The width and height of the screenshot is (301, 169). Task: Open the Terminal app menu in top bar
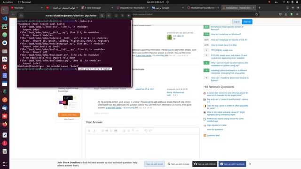[24, 2]
